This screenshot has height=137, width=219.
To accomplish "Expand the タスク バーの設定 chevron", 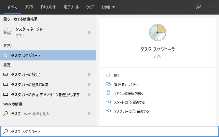I will click(x=89, y=74).
